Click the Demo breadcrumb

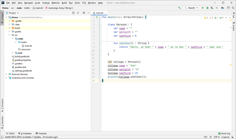5,8
